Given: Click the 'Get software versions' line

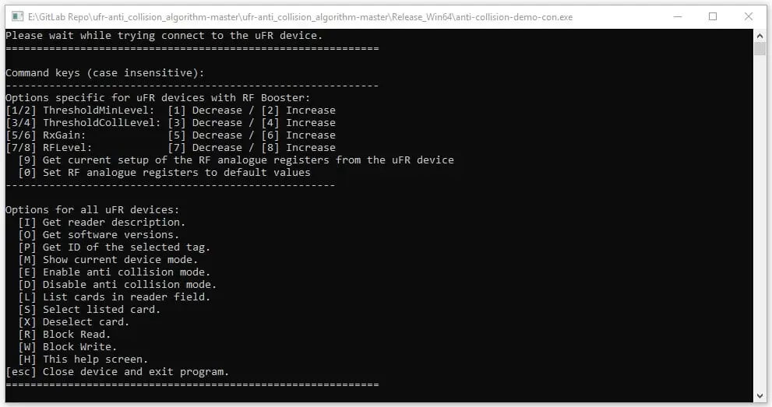Looking at the screenshot, I should point(99,234).
